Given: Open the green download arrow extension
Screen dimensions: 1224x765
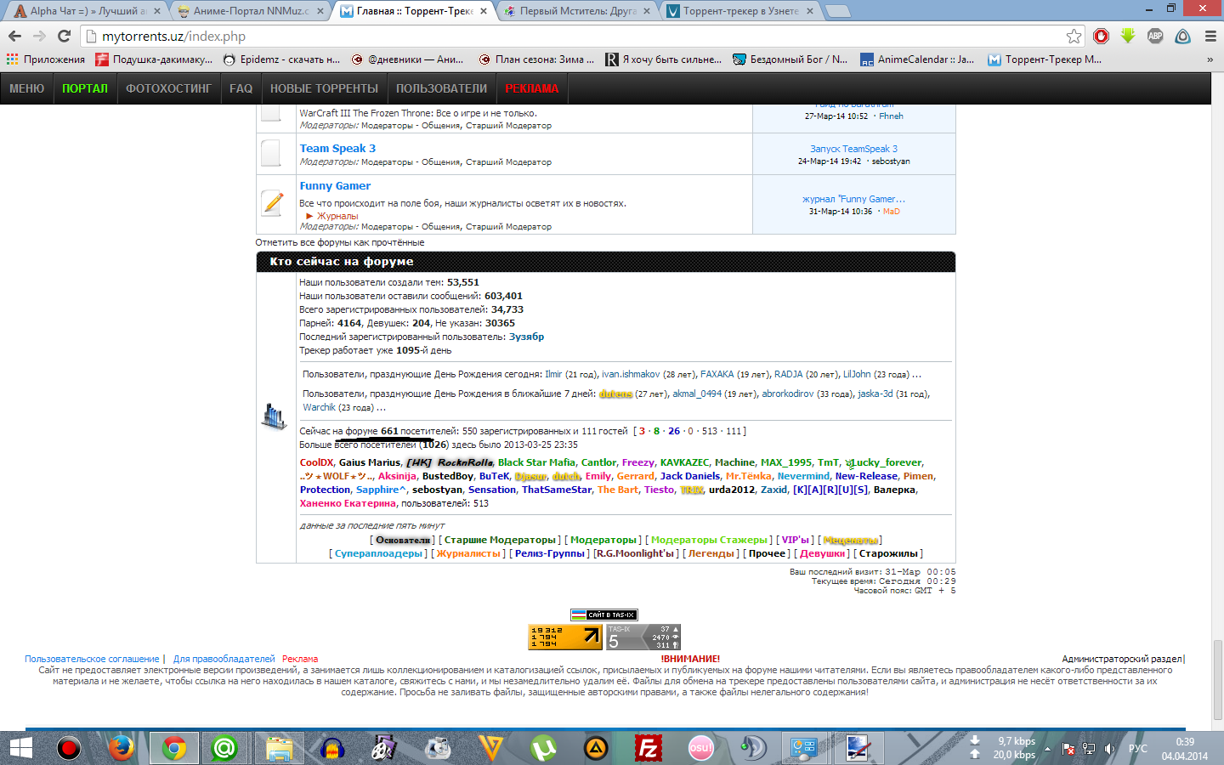Looking at the screenshot, I should [x=1128, y=36].
